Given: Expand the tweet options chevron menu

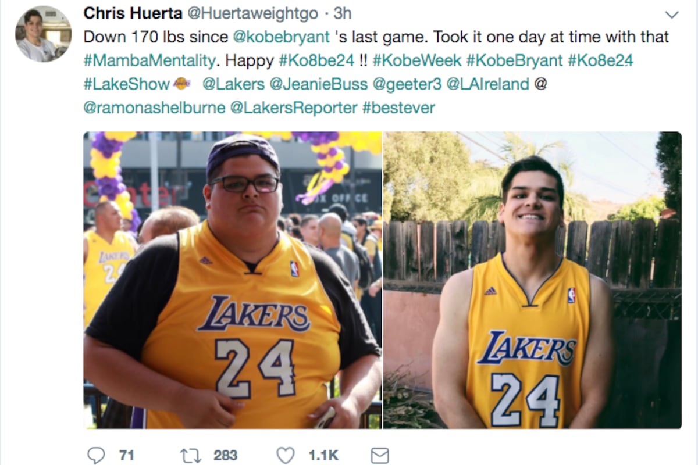Looking at the screenshot, I should [671, 15].
